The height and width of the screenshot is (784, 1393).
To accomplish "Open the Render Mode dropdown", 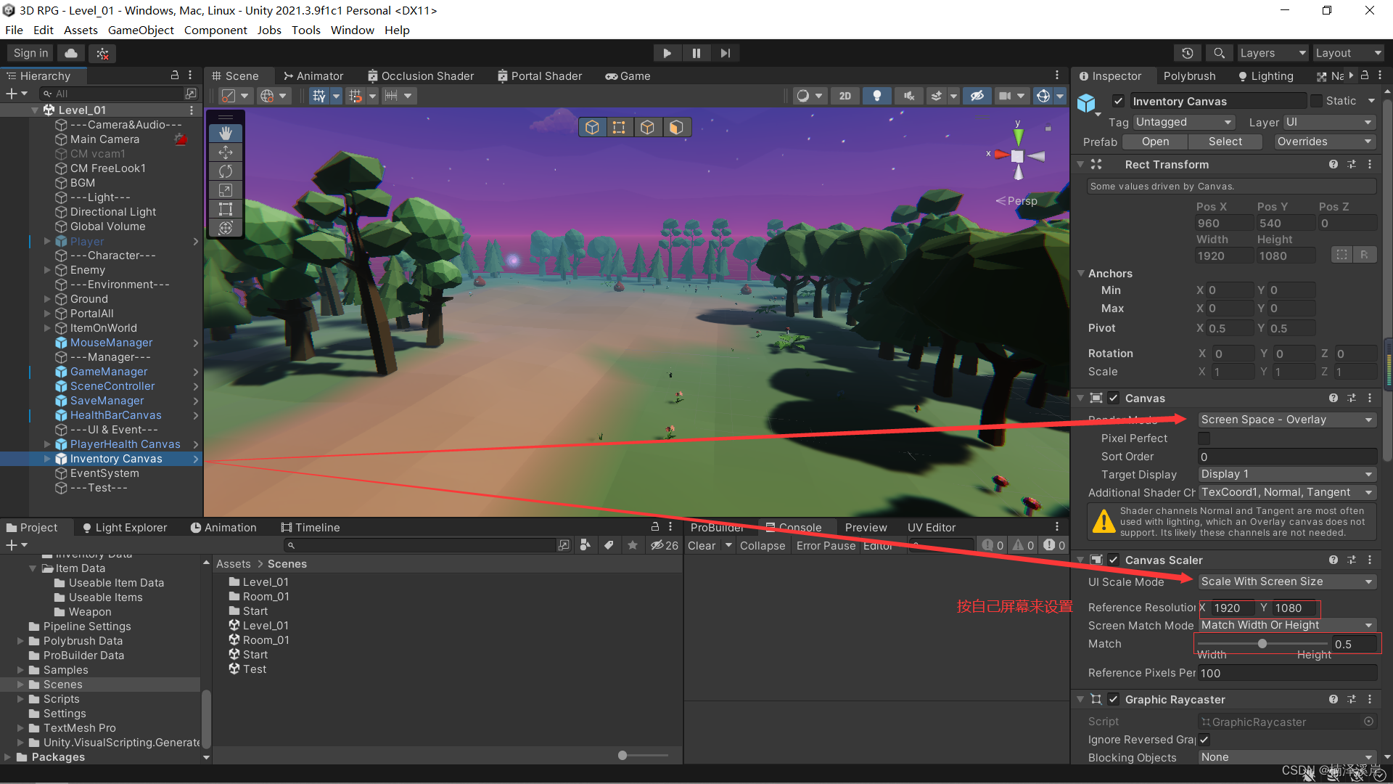I will pyautogui.click(x=1286, y=420).
